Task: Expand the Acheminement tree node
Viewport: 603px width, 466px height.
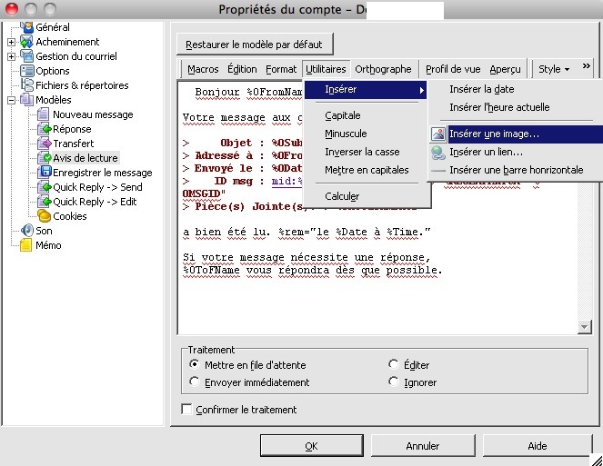Action: pyautogui.click(x=11, y=42)
